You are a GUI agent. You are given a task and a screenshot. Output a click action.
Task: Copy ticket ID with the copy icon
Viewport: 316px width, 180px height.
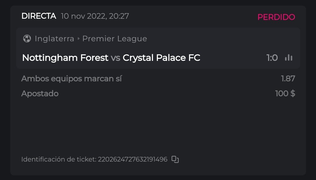pos(175,159)
